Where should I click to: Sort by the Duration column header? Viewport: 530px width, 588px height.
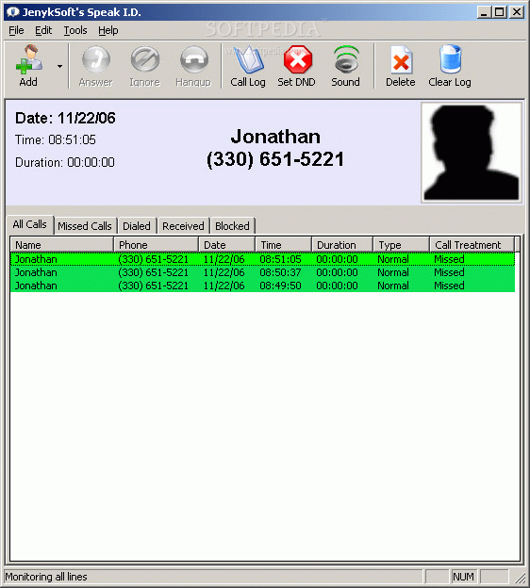pyautogui.click(x=342, y=245)
